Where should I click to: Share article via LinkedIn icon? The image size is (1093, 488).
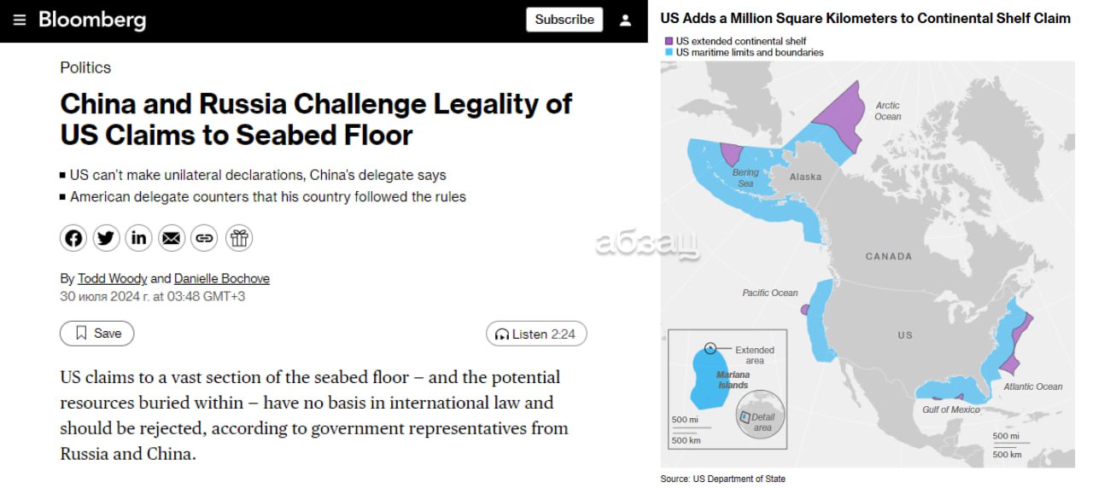click(x=138, y=238)
